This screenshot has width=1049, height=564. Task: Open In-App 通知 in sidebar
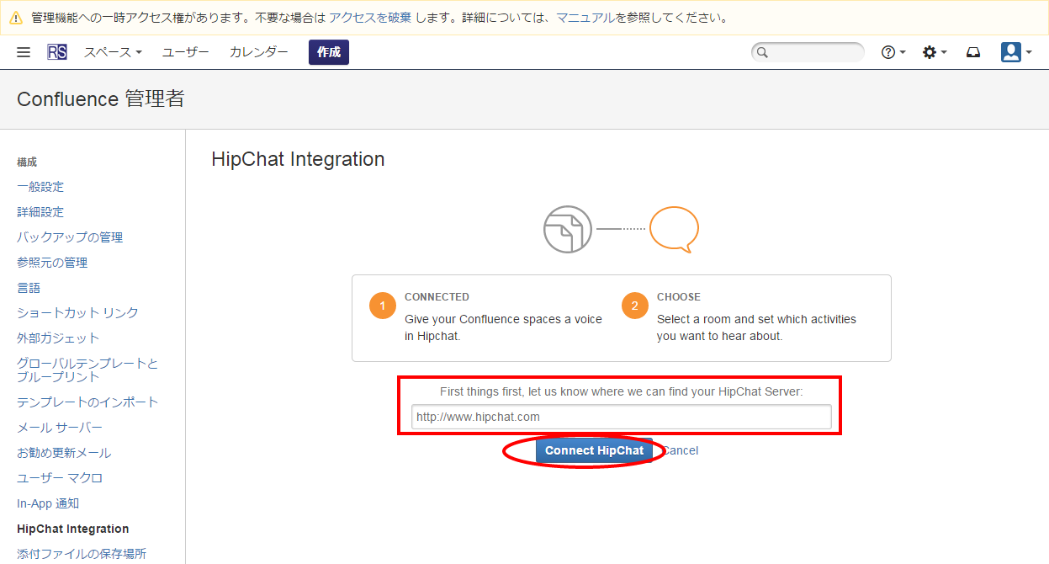pos(48,503)
